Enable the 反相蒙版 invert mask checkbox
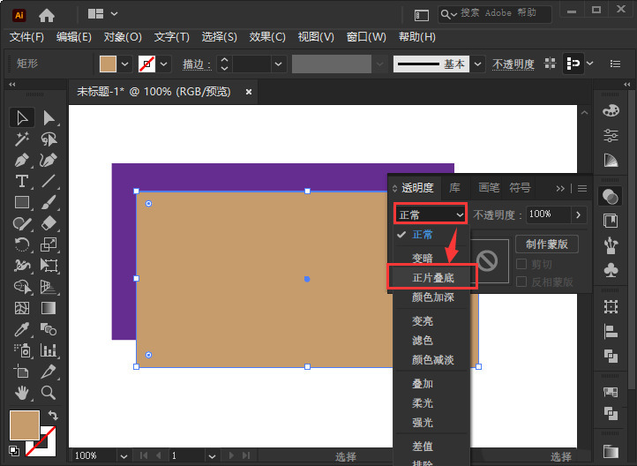Viewport: 637px width, 466px height. coord(521,282)
